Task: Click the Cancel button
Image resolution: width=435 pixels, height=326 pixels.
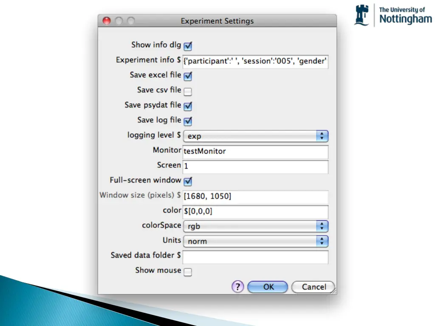Action: click(313, 287)
